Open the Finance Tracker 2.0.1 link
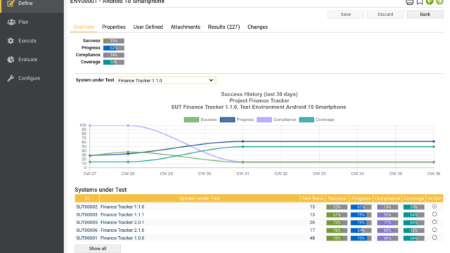The height and width of the screenshot is (253, 450). click(122, 222)
